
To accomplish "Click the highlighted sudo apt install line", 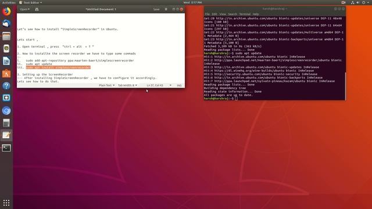I will pyautogui.click(x=58, y=67).
